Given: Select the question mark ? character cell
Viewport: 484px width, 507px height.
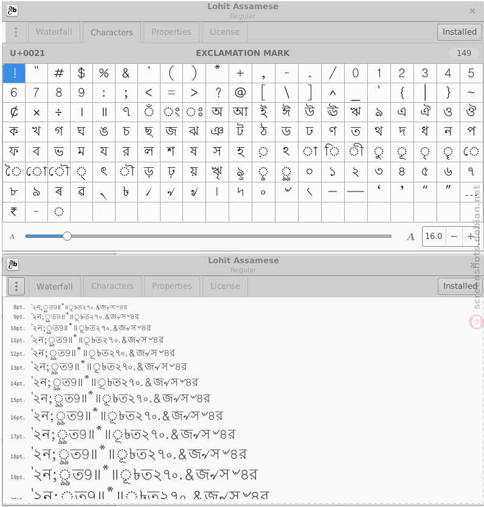Looking at the screenshot, I should (x=217, y=93).
